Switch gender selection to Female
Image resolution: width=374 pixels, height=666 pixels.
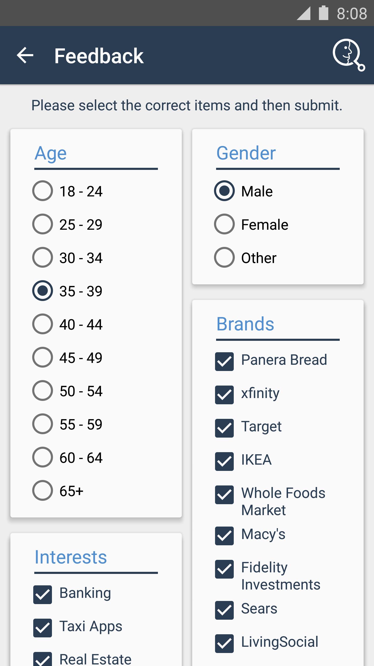point(224,224)
